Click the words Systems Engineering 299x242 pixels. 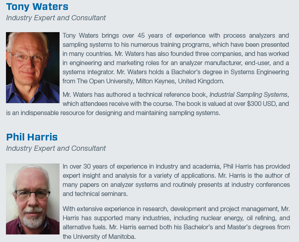(260, 72)
